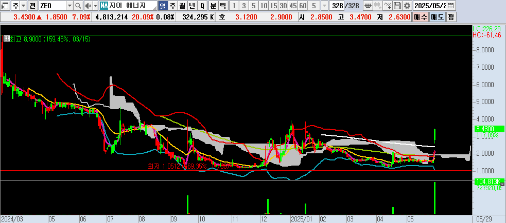
Task: Switch to the 주 weekly chart period
Action: 172,6
